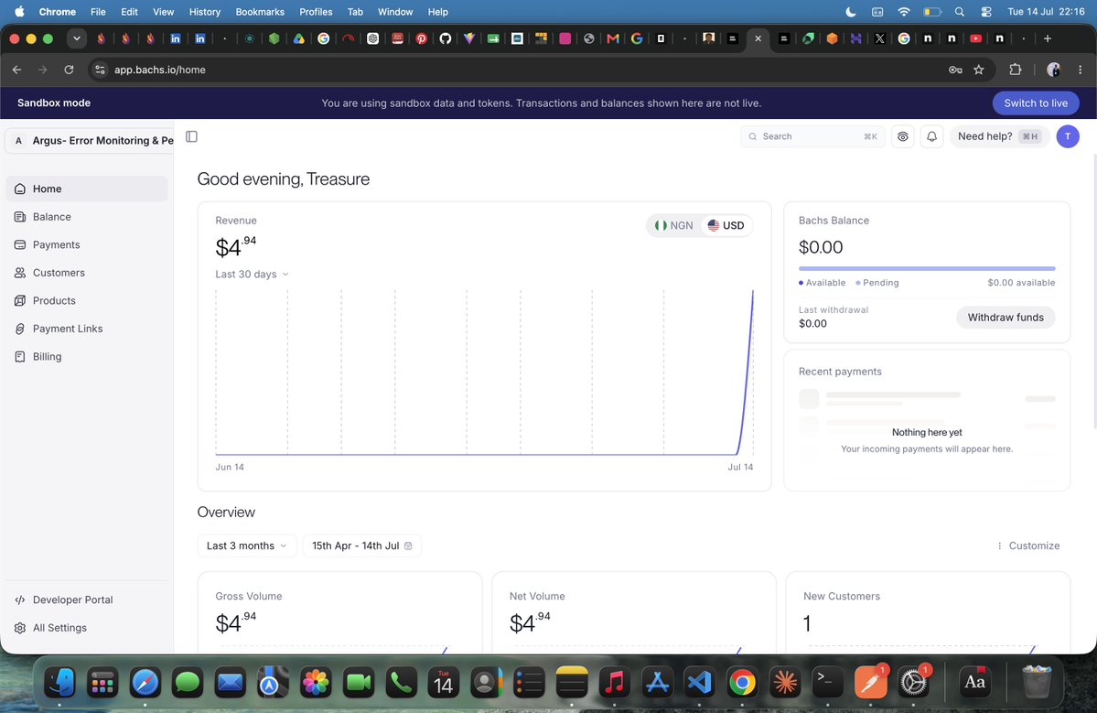Expand the Last 30 days dropdown
The width and height of the screenshot is (1097, 713).
tap(252, 275)
